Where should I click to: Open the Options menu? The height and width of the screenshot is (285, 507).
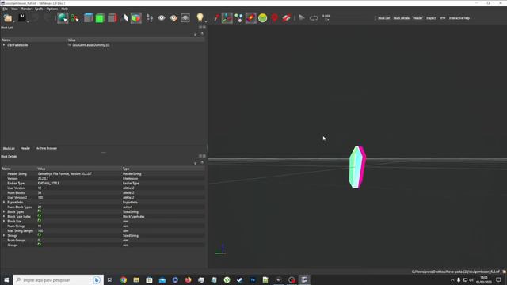tap(52, 9)
